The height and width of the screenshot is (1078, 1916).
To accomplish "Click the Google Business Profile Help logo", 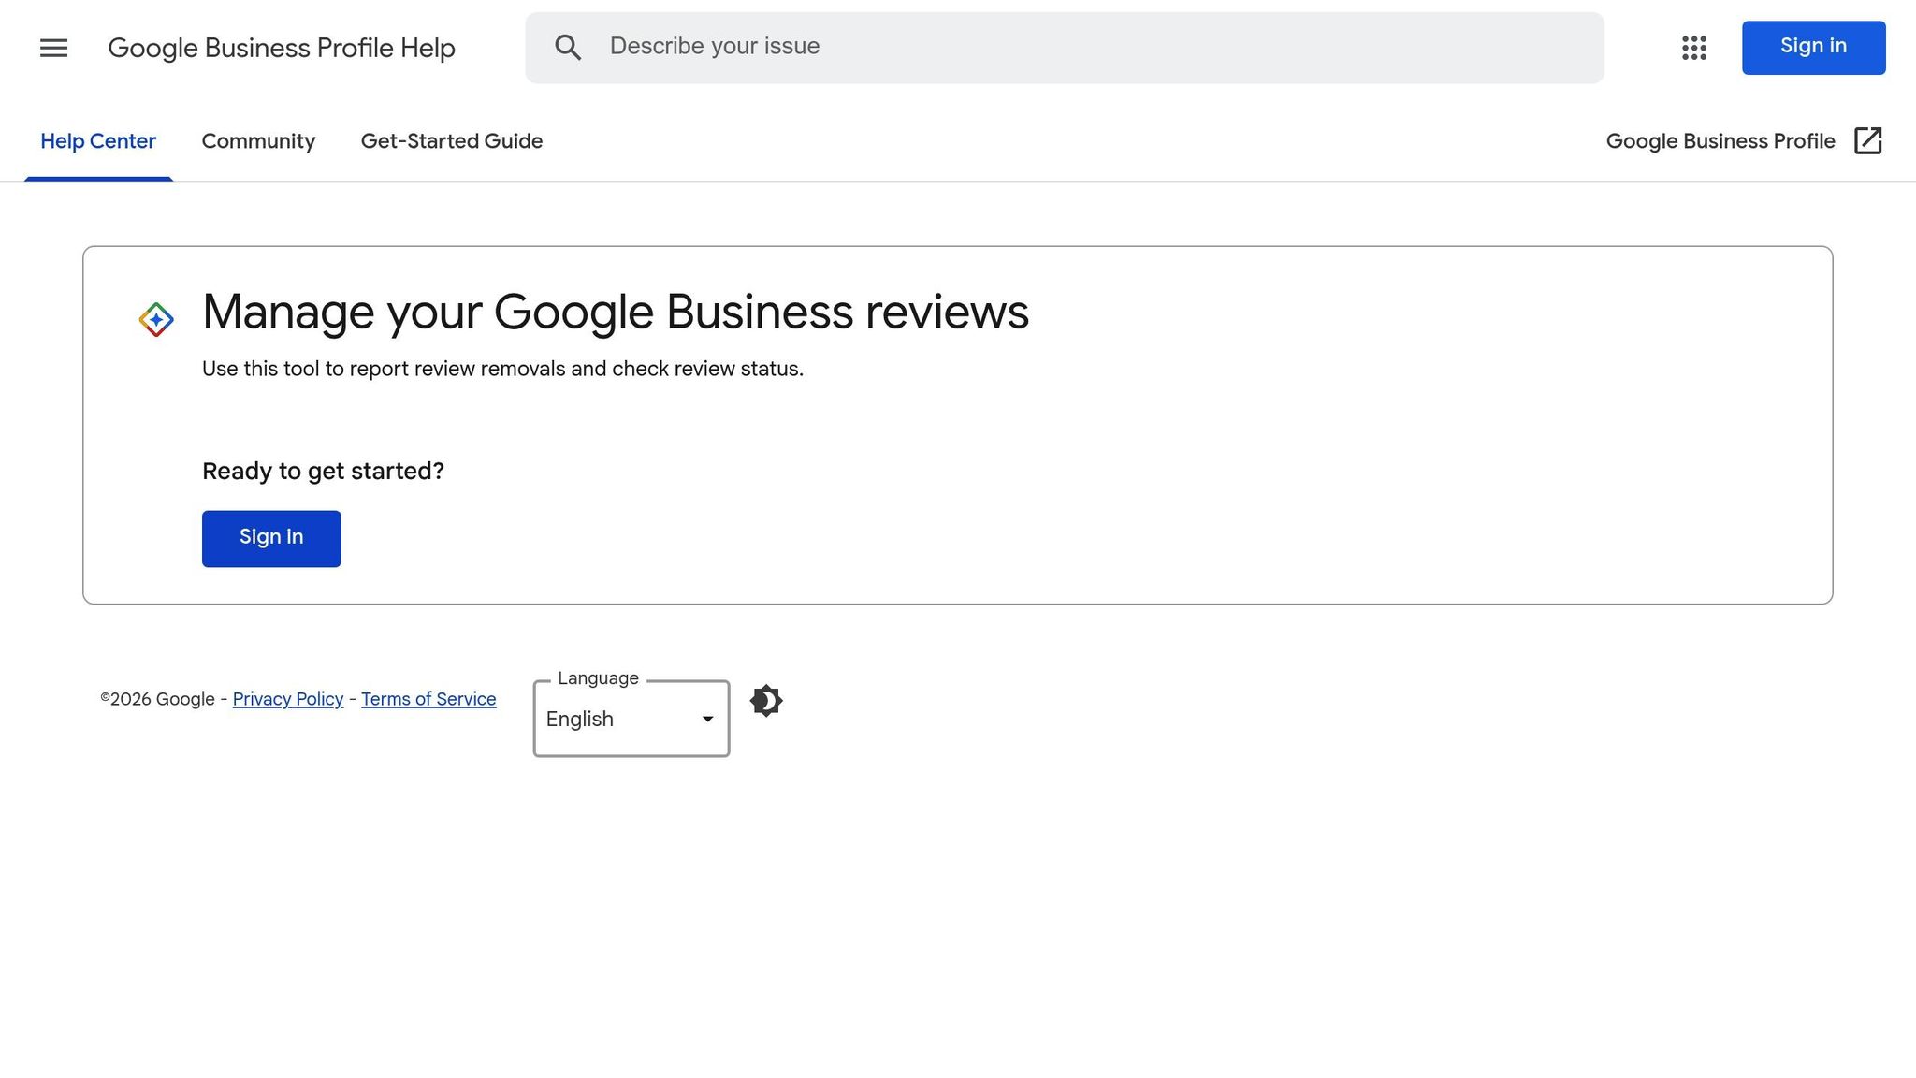I will point(282,48).
